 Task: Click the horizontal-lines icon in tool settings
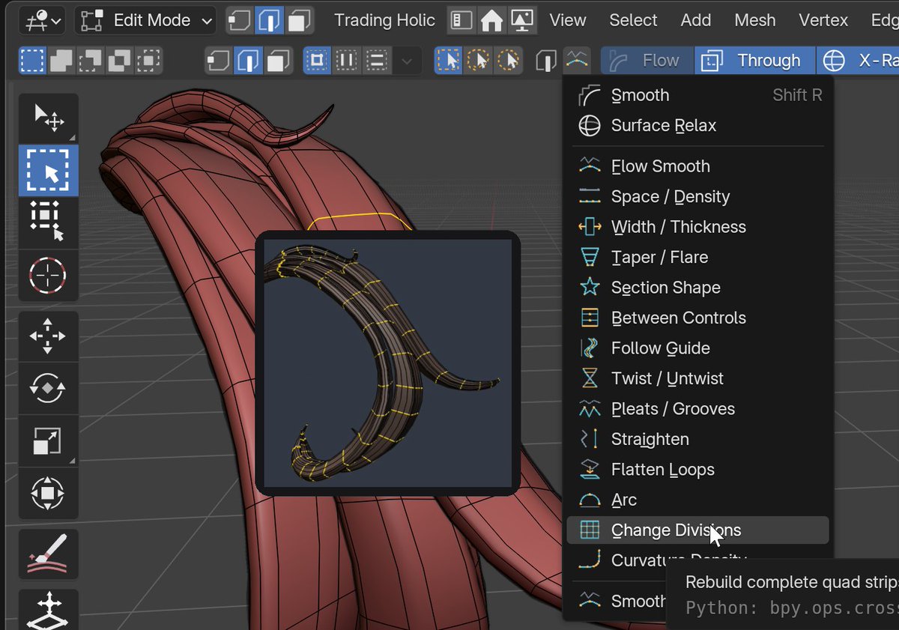tap(376, 60)
